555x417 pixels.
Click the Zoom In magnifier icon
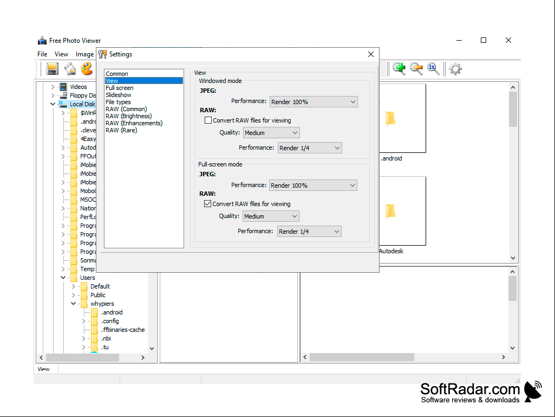(x=399, y=69)
